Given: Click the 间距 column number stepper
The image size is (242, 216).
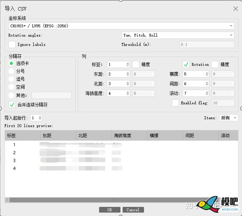Looking at the screenshot, I should pos(196,84).
